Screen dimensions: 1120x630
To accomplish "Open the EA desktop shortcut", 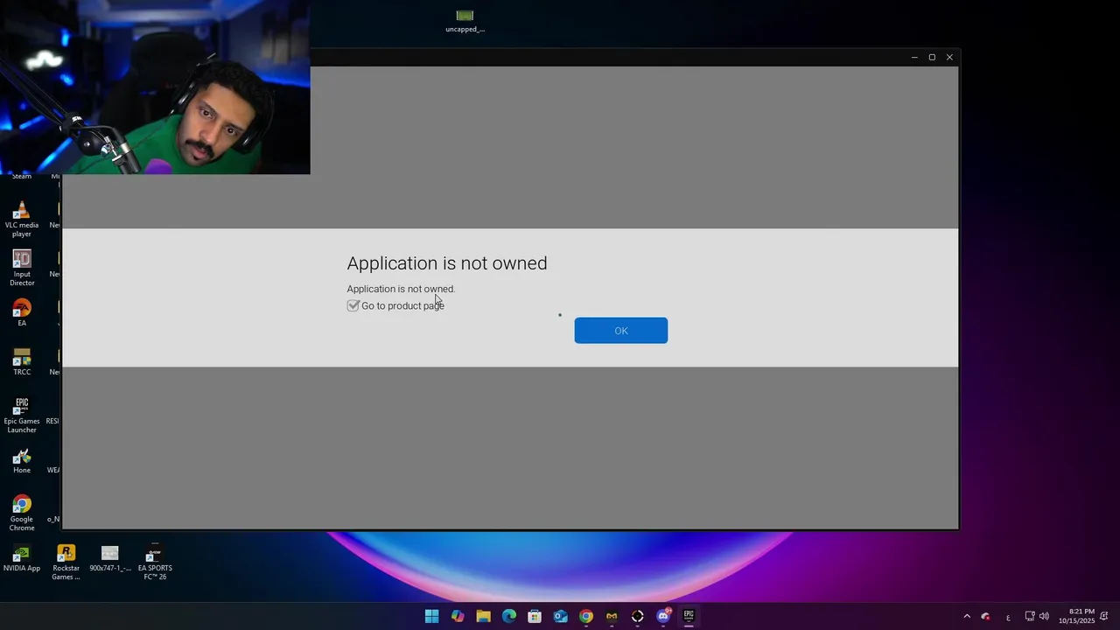I will pos(22,313).
